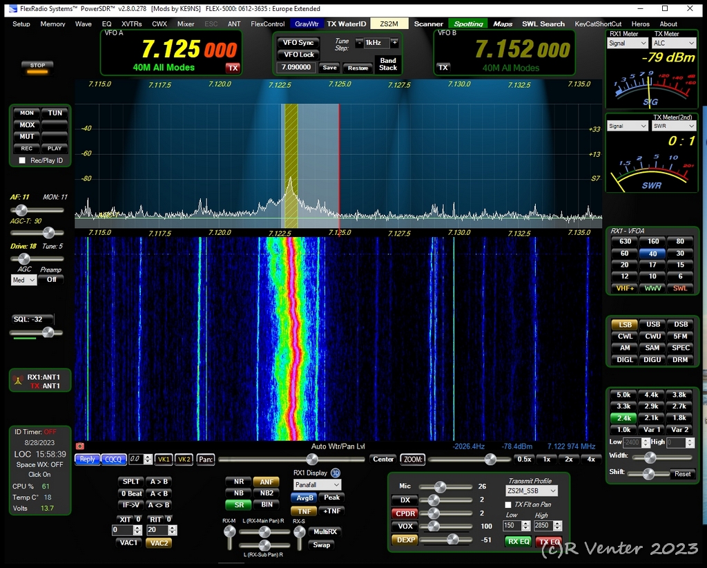This screenshot has height=568, width=707.
Task: Check the TX Flt on Pan box
Action: tap(508, 504)
